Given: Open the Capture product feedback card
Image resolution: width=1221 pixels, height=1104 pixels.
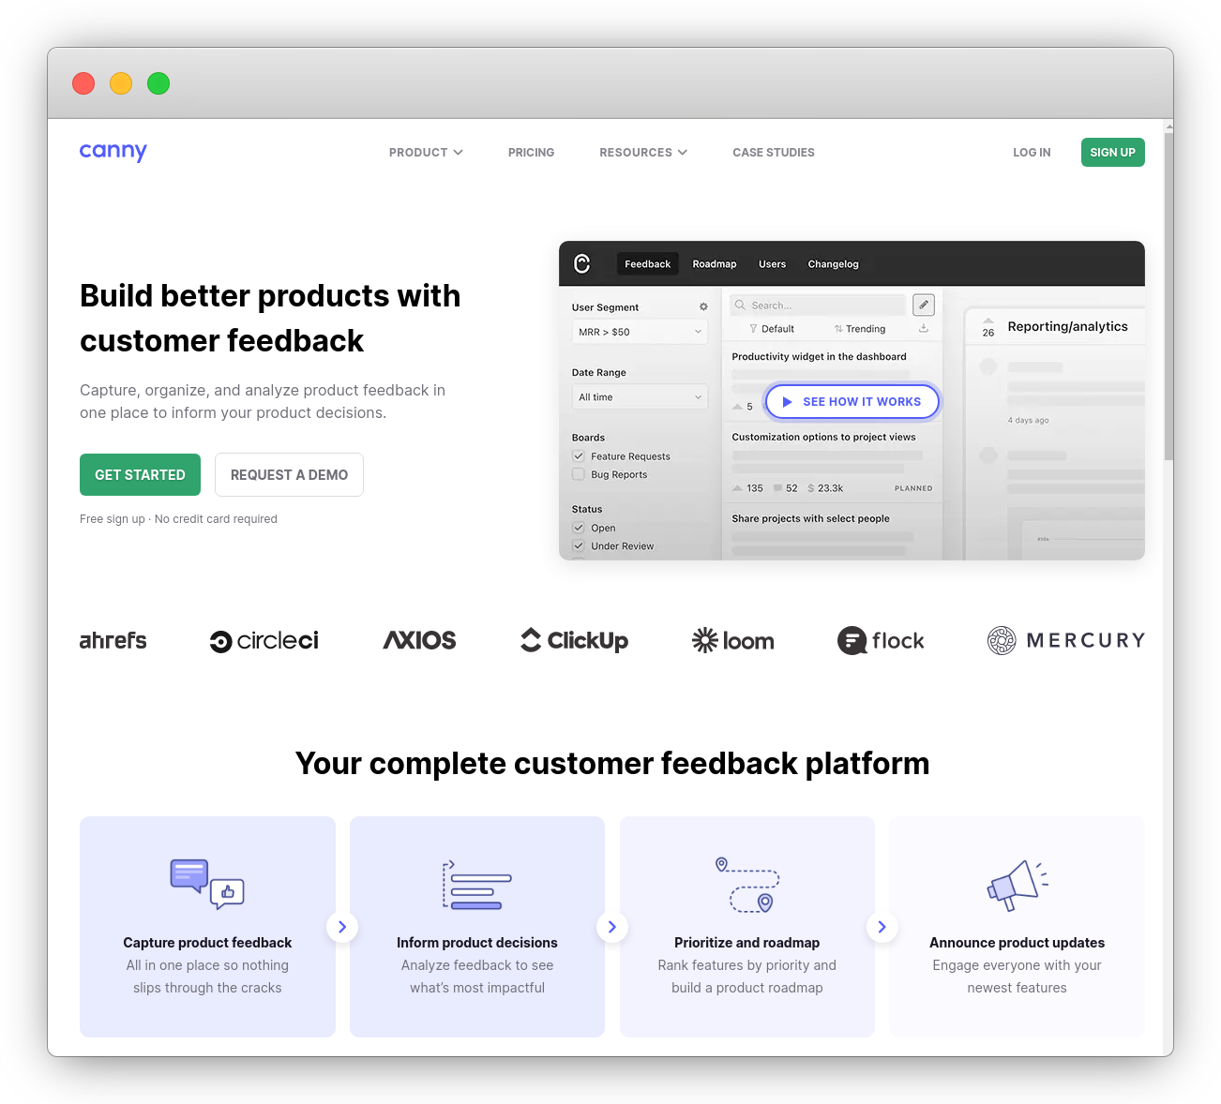Looking at the screenshot, I should point(207,927).
